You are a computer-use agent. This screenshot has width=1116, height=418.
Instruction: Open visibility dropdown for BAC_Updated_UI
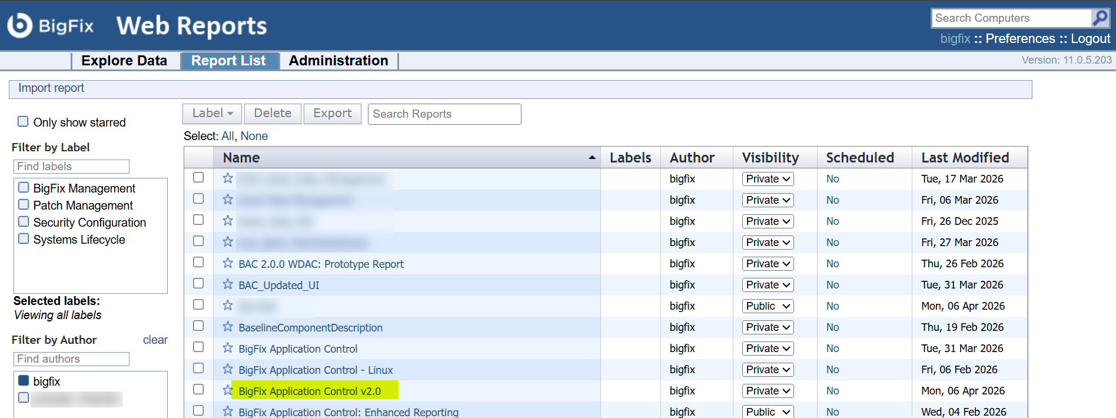point(768,285)
